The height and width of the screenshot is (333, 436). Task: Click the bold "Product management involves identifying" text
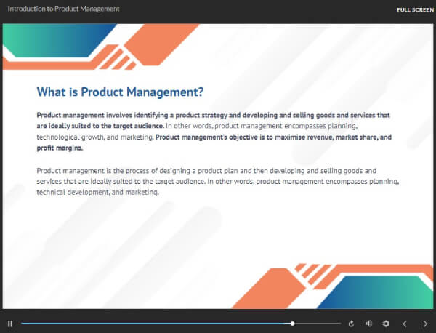point(102,115)
